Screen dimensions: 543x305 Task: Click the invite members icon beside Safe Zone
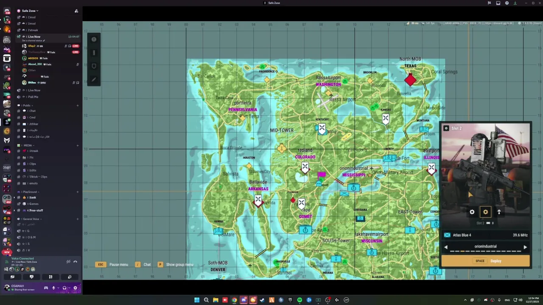(x=76, y=11)
